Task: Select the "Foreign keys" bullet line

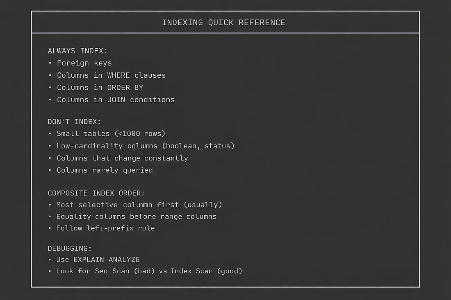Action: click(84, 63)
